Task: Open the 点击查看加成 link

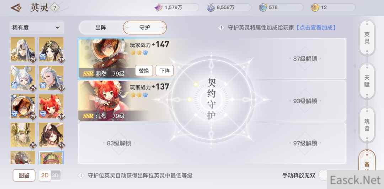Action: [316, 28]
